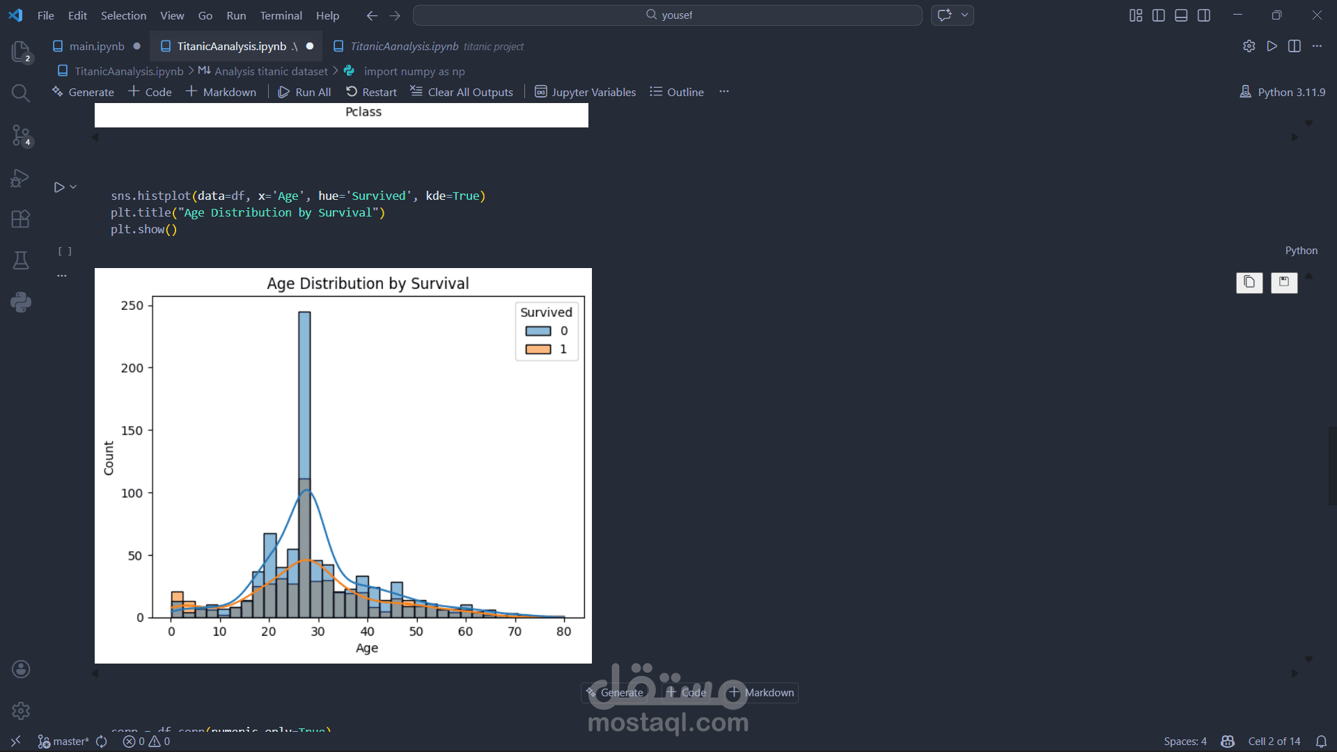Save the plot output image
Image resolution: width=1337 pixels, height=752 pixels.
(1284, 282)
